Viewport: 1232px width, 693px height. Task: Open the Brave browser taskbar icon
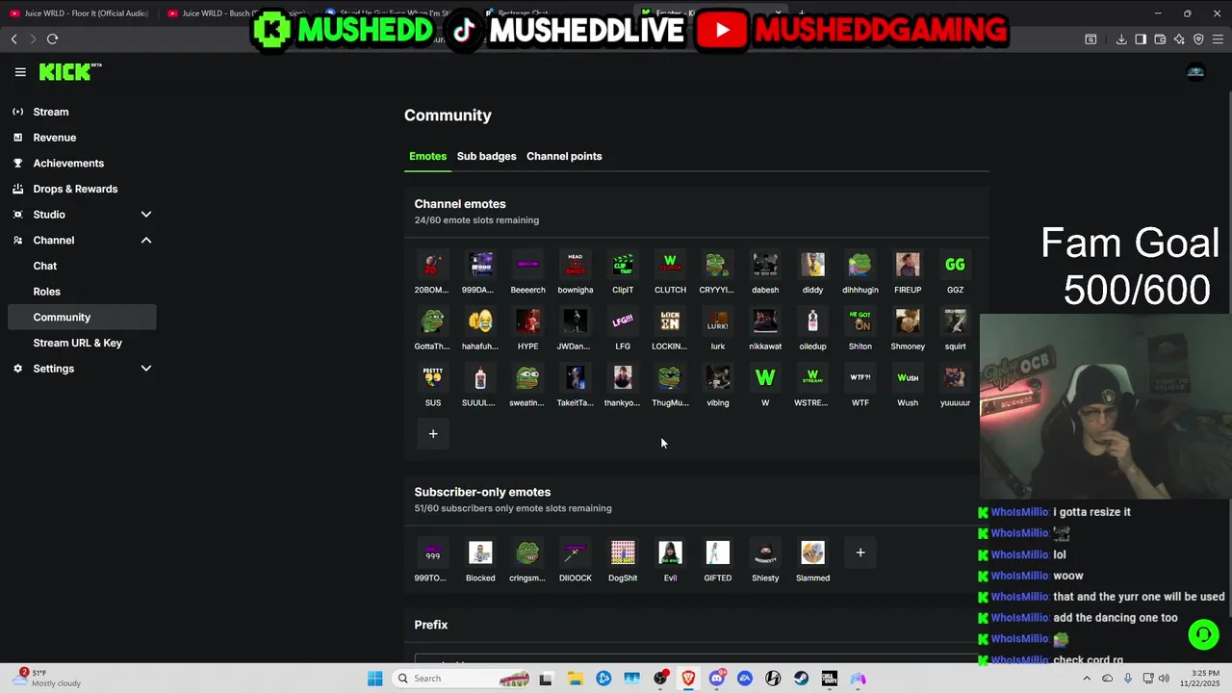click(x=688, y=679)
